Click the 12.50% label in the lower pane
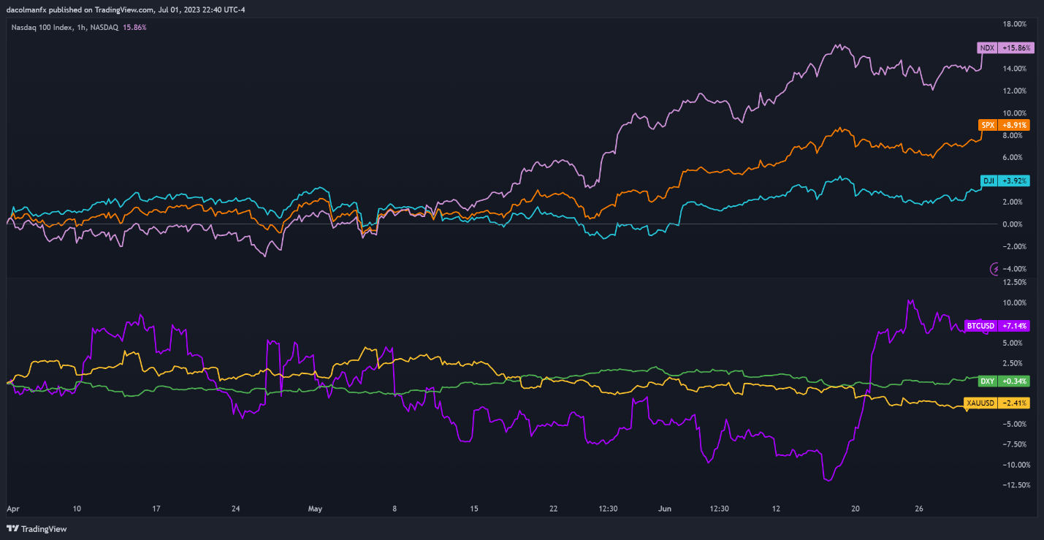 tap(1015, 282)
